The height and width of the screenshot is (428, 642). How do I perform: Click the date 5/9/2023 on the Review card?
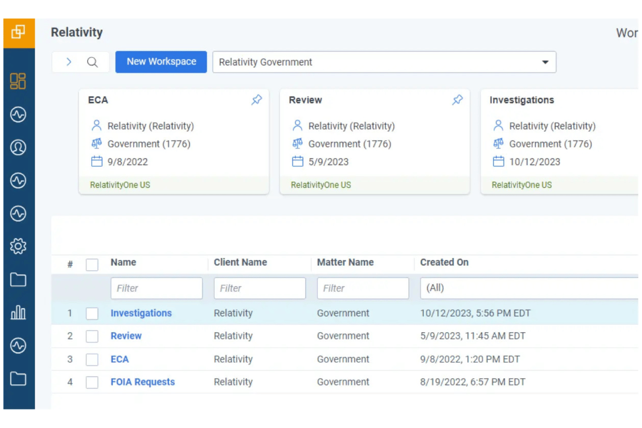(x=328, y=162)
